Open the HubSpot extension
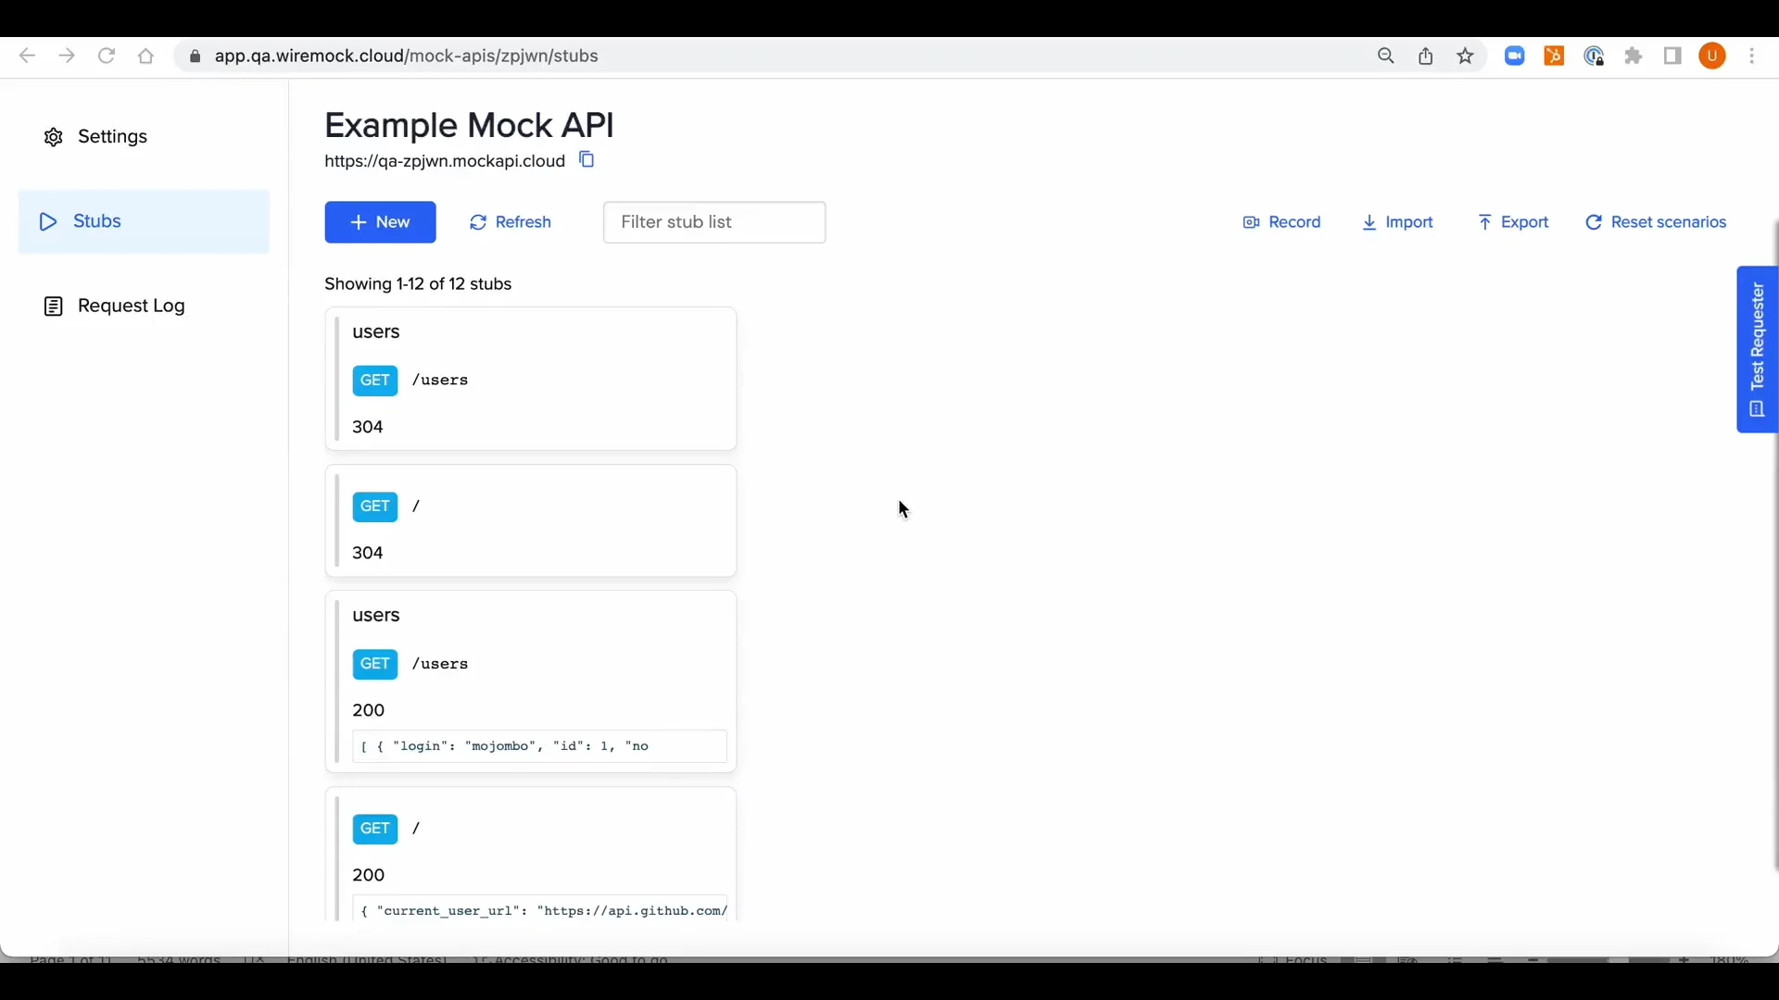Screen dimensions: 1779x1000 (x=1554, y=56)
